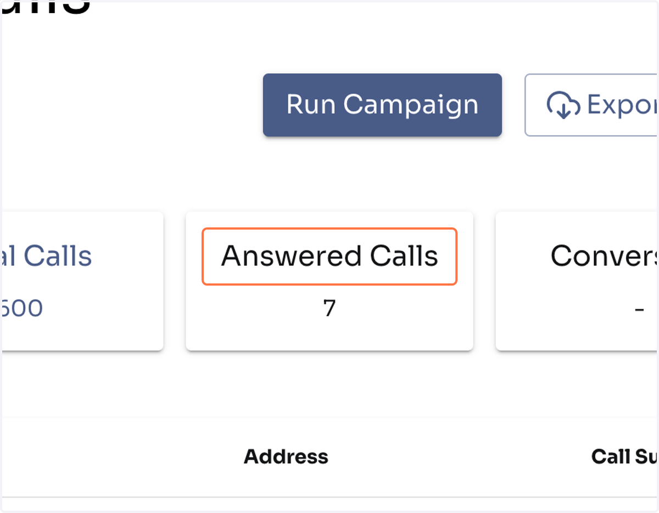Click the gap between Run Campaign and Export
This screenshot has height=513, width=659.
tap(513, 105)
